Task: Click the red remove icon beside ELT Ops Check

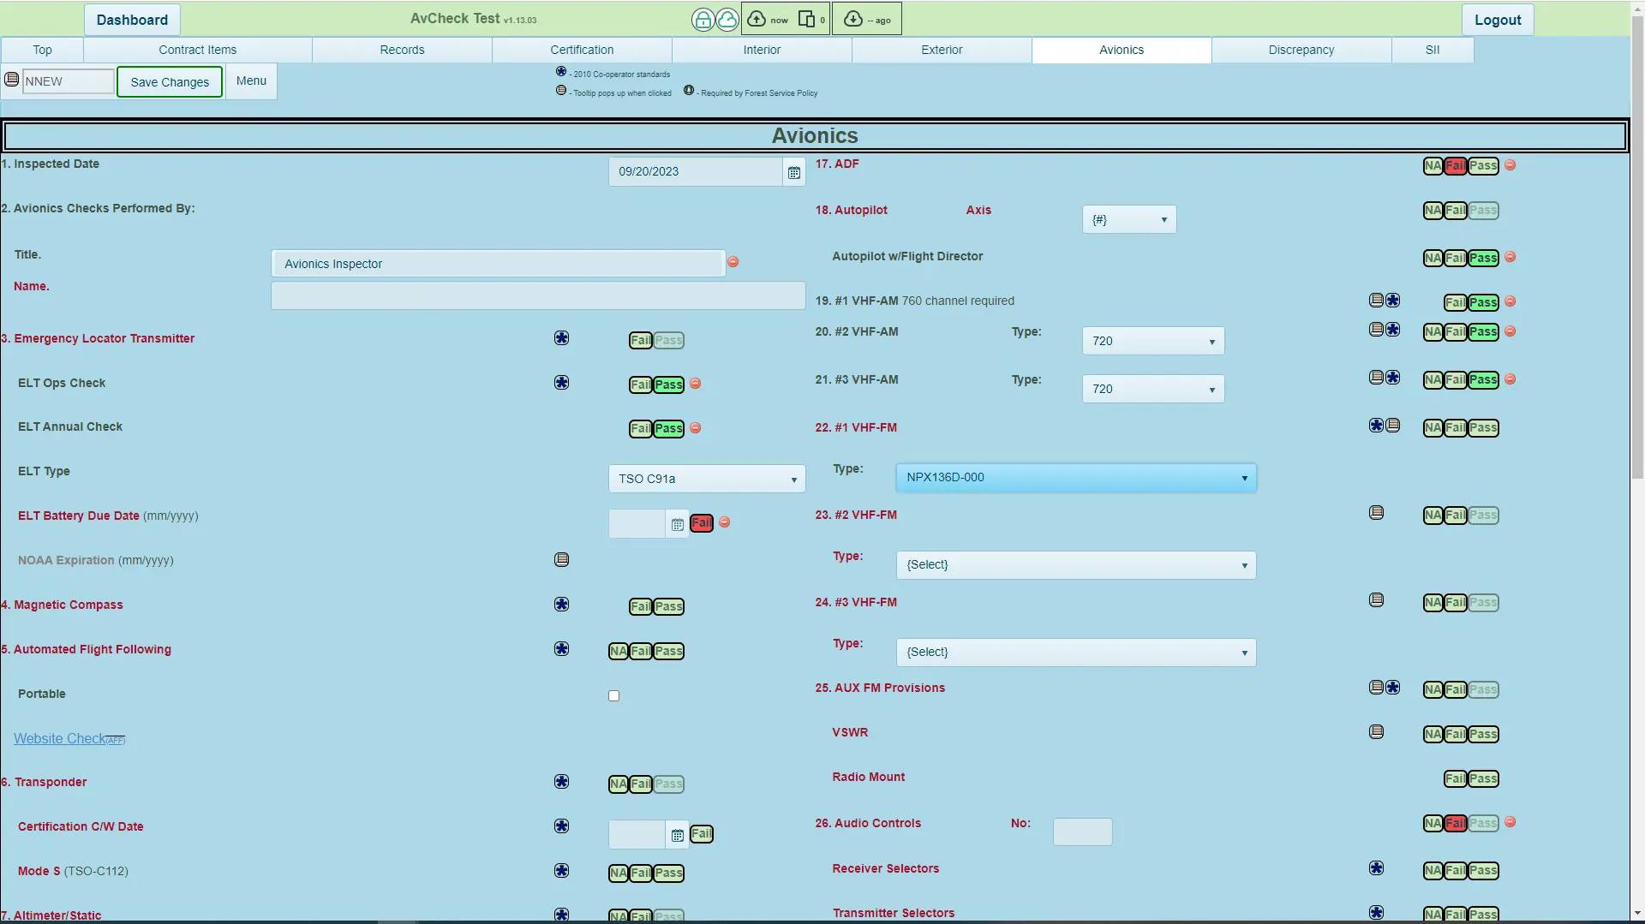Action: pos(695,384)
